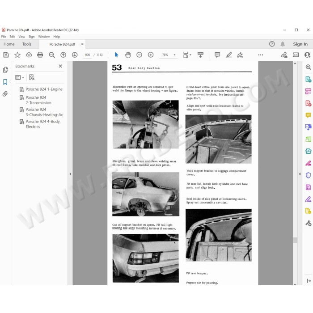The image size is (313, 313).
Task: Collapse the right tools pane arrow
Action: pyautogui.click(x=300, y=174)
